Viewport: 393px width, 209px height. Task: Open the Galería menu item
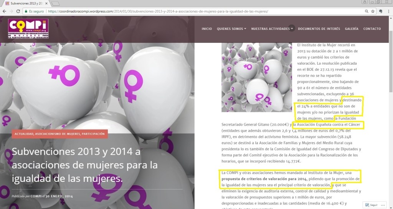(x=352, y=29)
